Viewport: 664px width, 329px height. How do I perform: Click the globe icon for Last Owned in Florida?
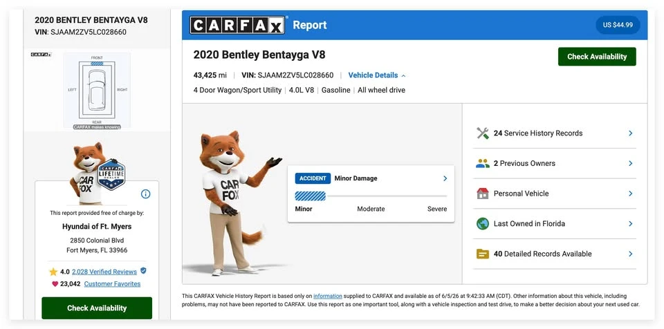[x=482, y=223]
